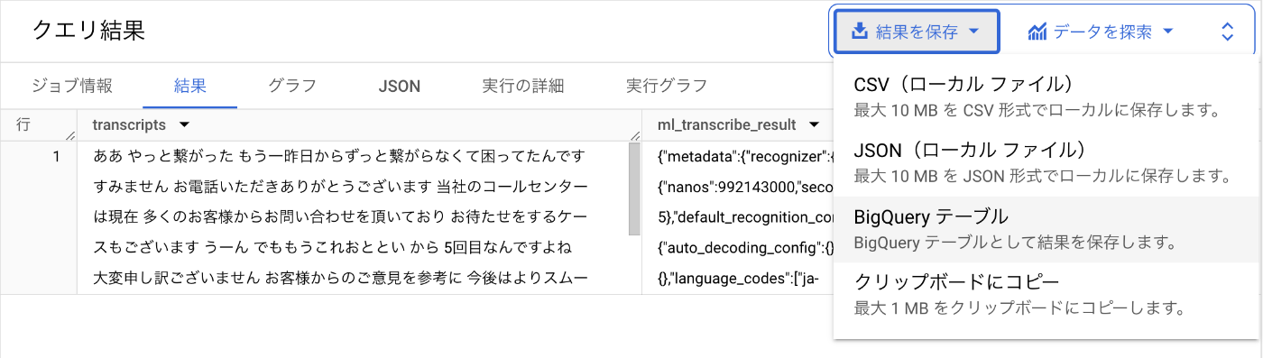The height and width of the screenshot is (358, 1263).
Task: Click the データを探索 chart icon
Action: click(x=1037, y=32)
